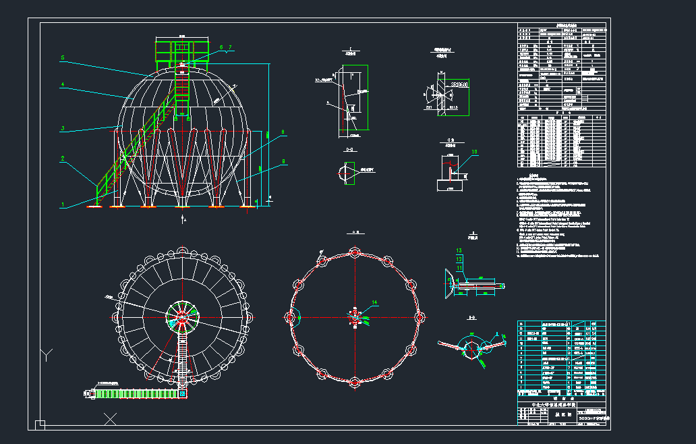The height and width of the screenshot is (444, 696).
Task: Click the UCS Y-axis icon
Action: point(47,354)
